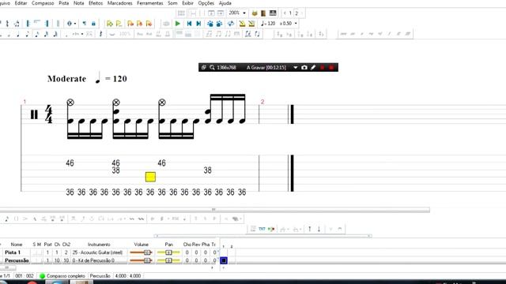Click the first yellow metronome icon

pos(242,24)
